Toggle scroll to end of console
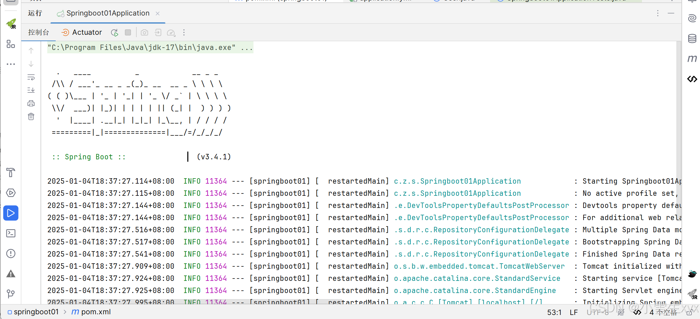Image resolution: width=700 pixels, height=319 pixels. click(x=31, y=90)
